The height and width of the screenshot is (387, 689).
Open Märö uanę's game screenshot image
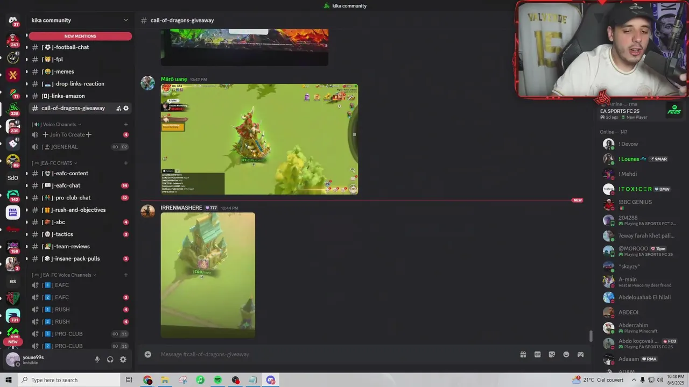259,139
